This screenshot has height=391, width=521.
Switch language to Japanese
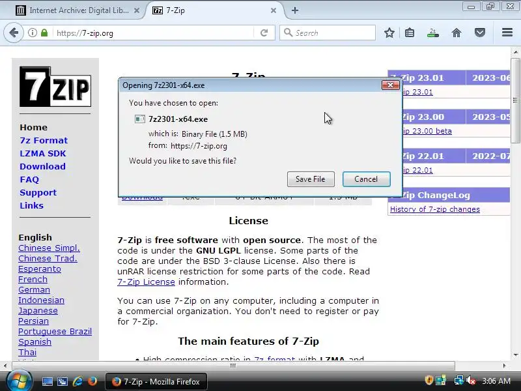pos(38,311)
